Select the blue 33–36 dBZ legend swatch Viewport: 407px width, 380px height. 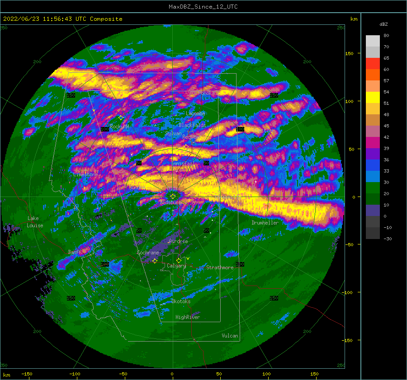coord(373,165)
